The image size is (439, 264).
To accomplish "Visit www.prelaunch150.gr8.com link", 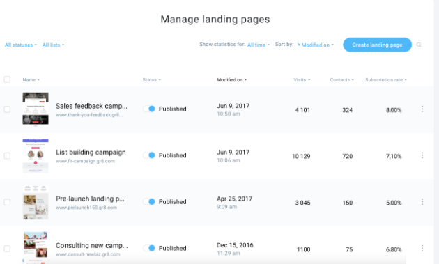I will [x=86, y=208].
